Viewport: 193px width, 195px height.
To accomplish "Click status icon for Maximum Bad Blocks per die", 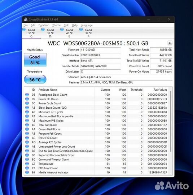I will pyautogui.click(x=27, y=116).
